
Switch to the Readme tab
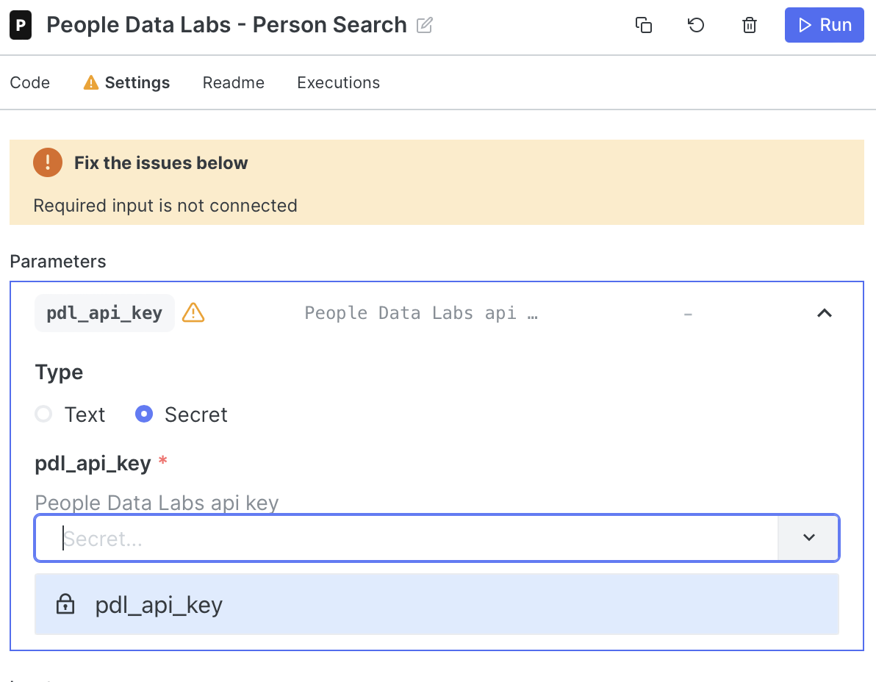(x=233, y=83)
